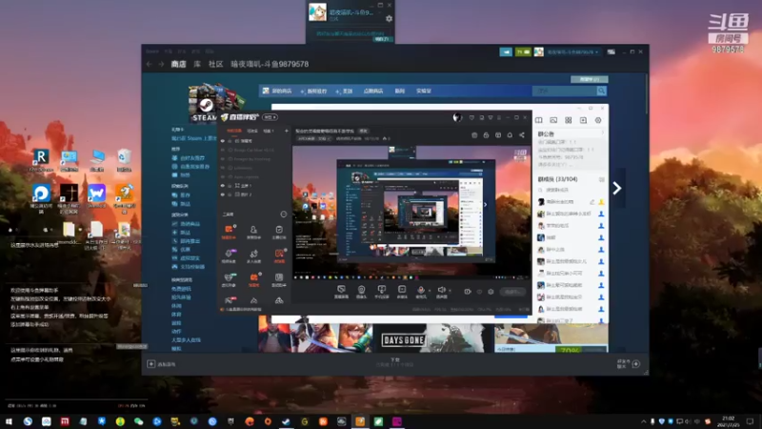The width and height of the screenshot is (762, 429).
Task: Open the settings gear on the Douyu popup
Action: (x=389, y=18)
